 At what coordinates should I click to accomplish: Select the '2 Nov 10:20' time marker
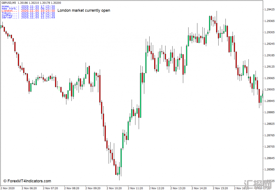[114, 188]
